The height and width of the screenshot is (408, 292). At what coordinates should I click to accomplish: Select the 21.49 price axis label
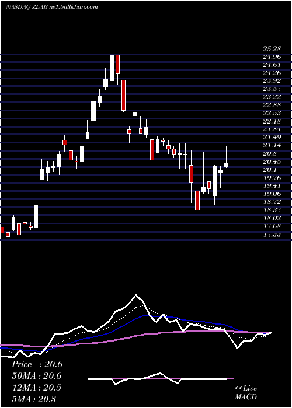tap(271, 138)
